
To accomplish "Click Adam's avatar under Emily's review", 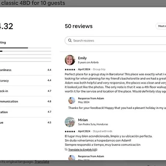I will pyautogui.click(x=72, y=100).
